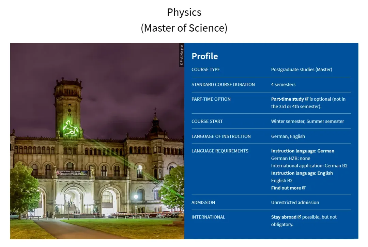The width and height of the screenshot is (368, 247).
Task: Click the Instruction language: English heading
Action: tap(302, 173)
